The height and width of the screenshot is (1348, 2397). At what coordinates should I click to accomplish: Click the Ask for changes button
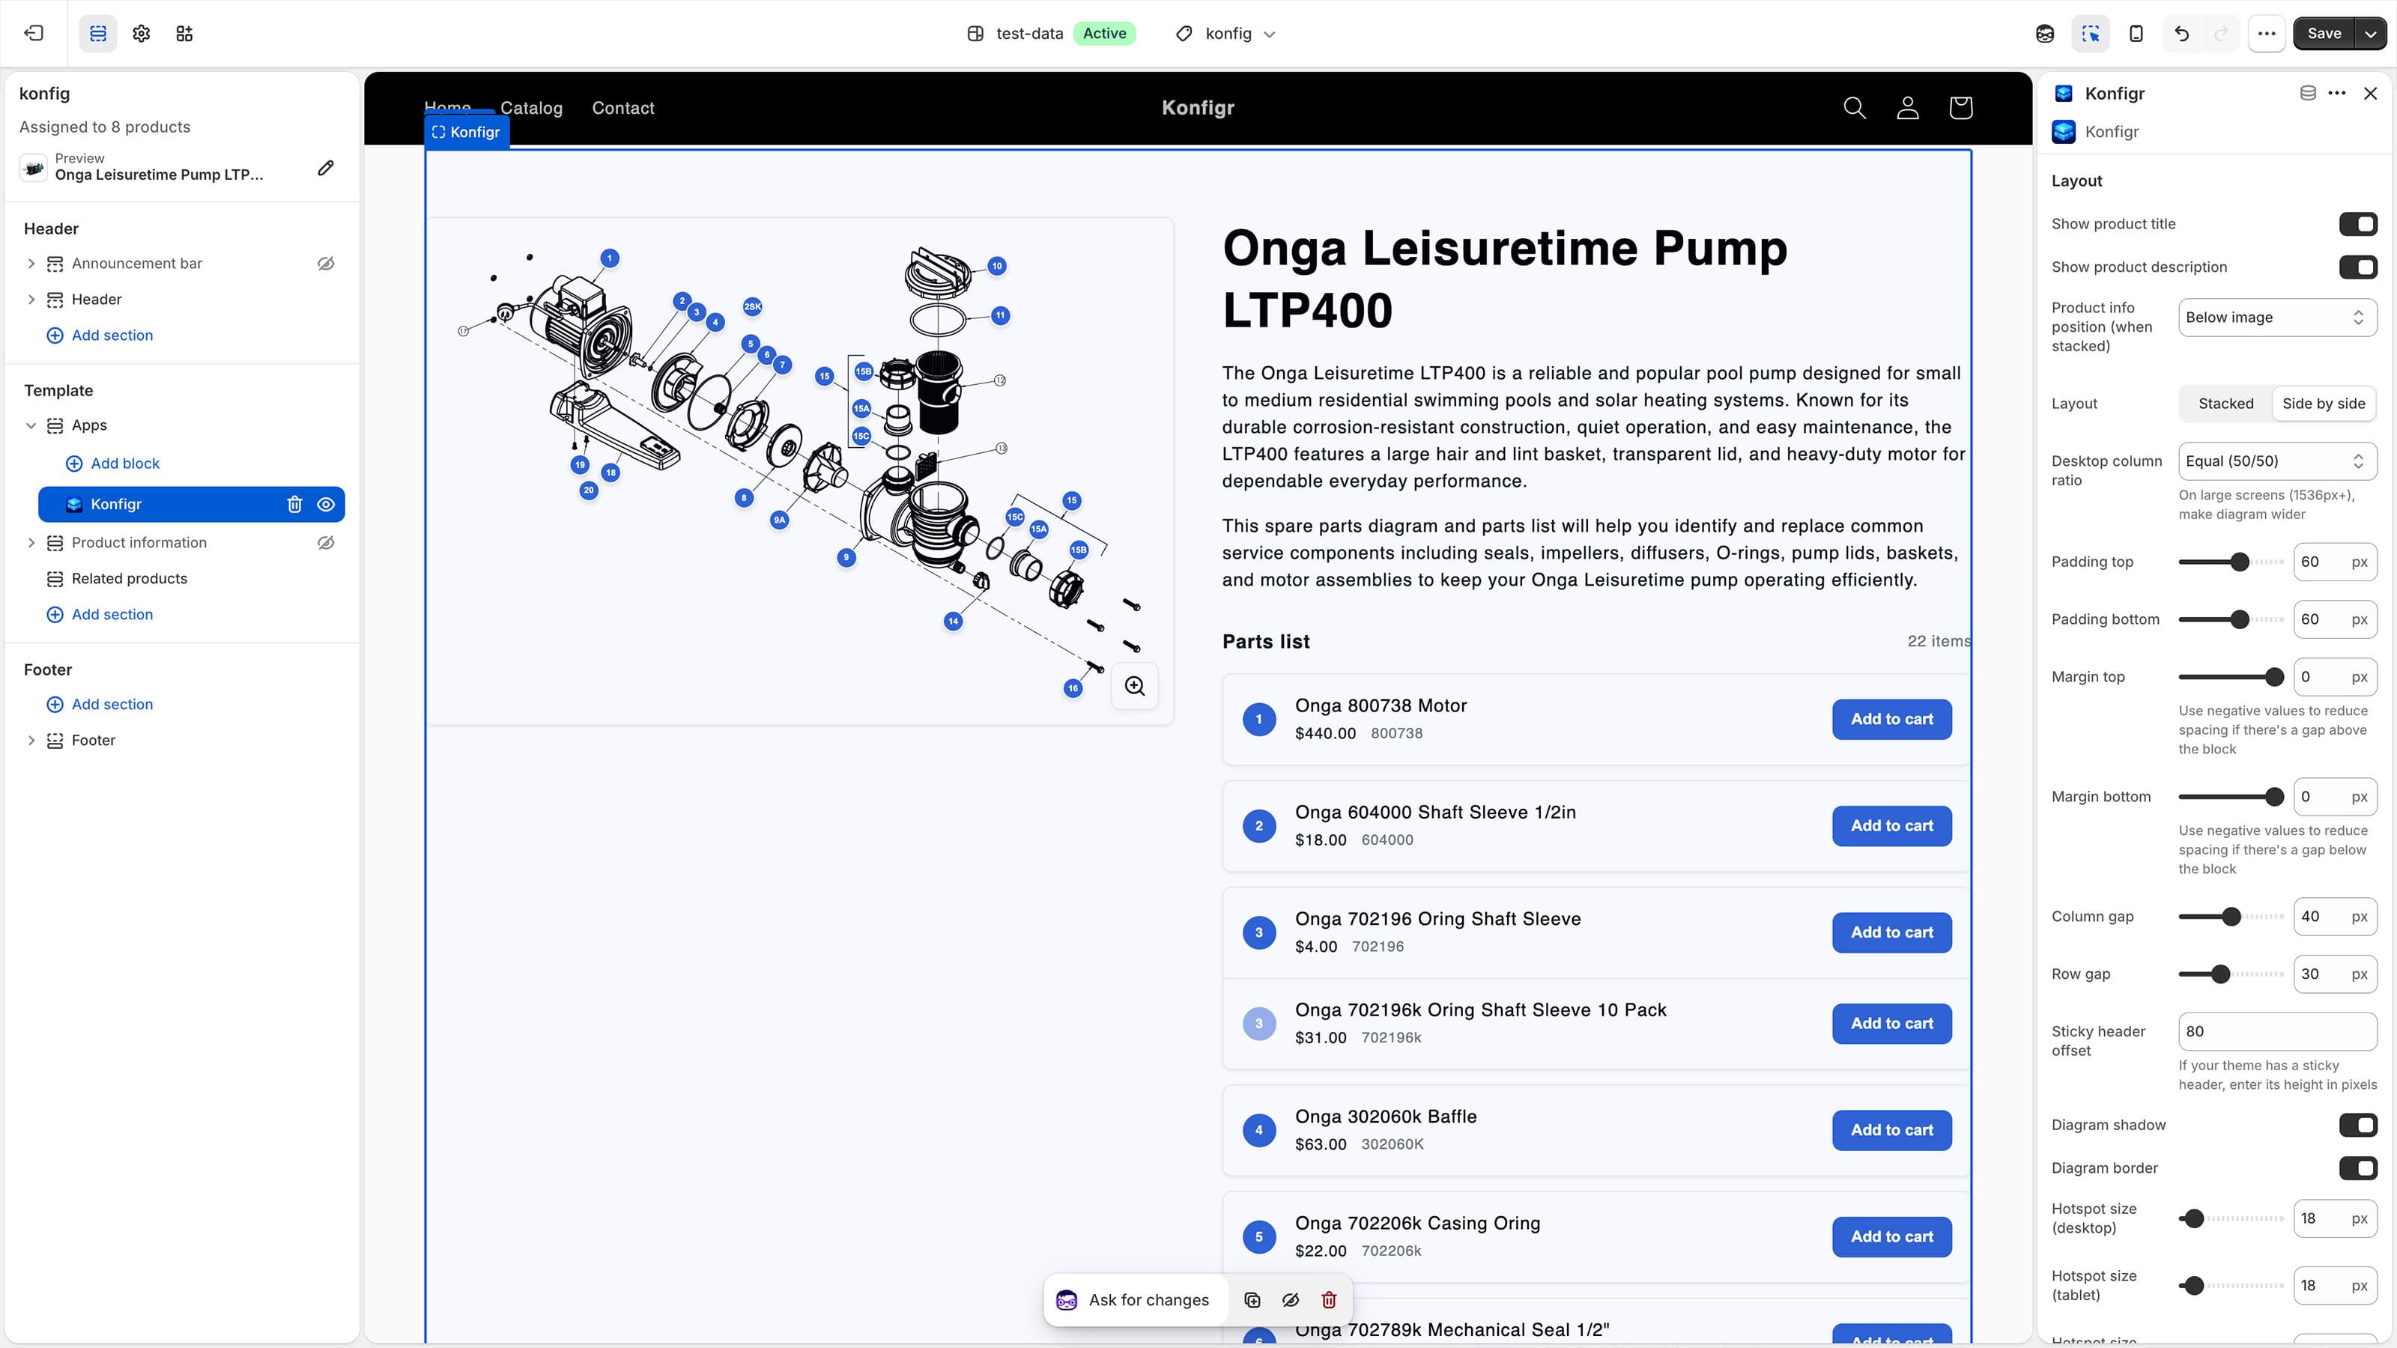pyautogui.click(x=1133, y=1299)
